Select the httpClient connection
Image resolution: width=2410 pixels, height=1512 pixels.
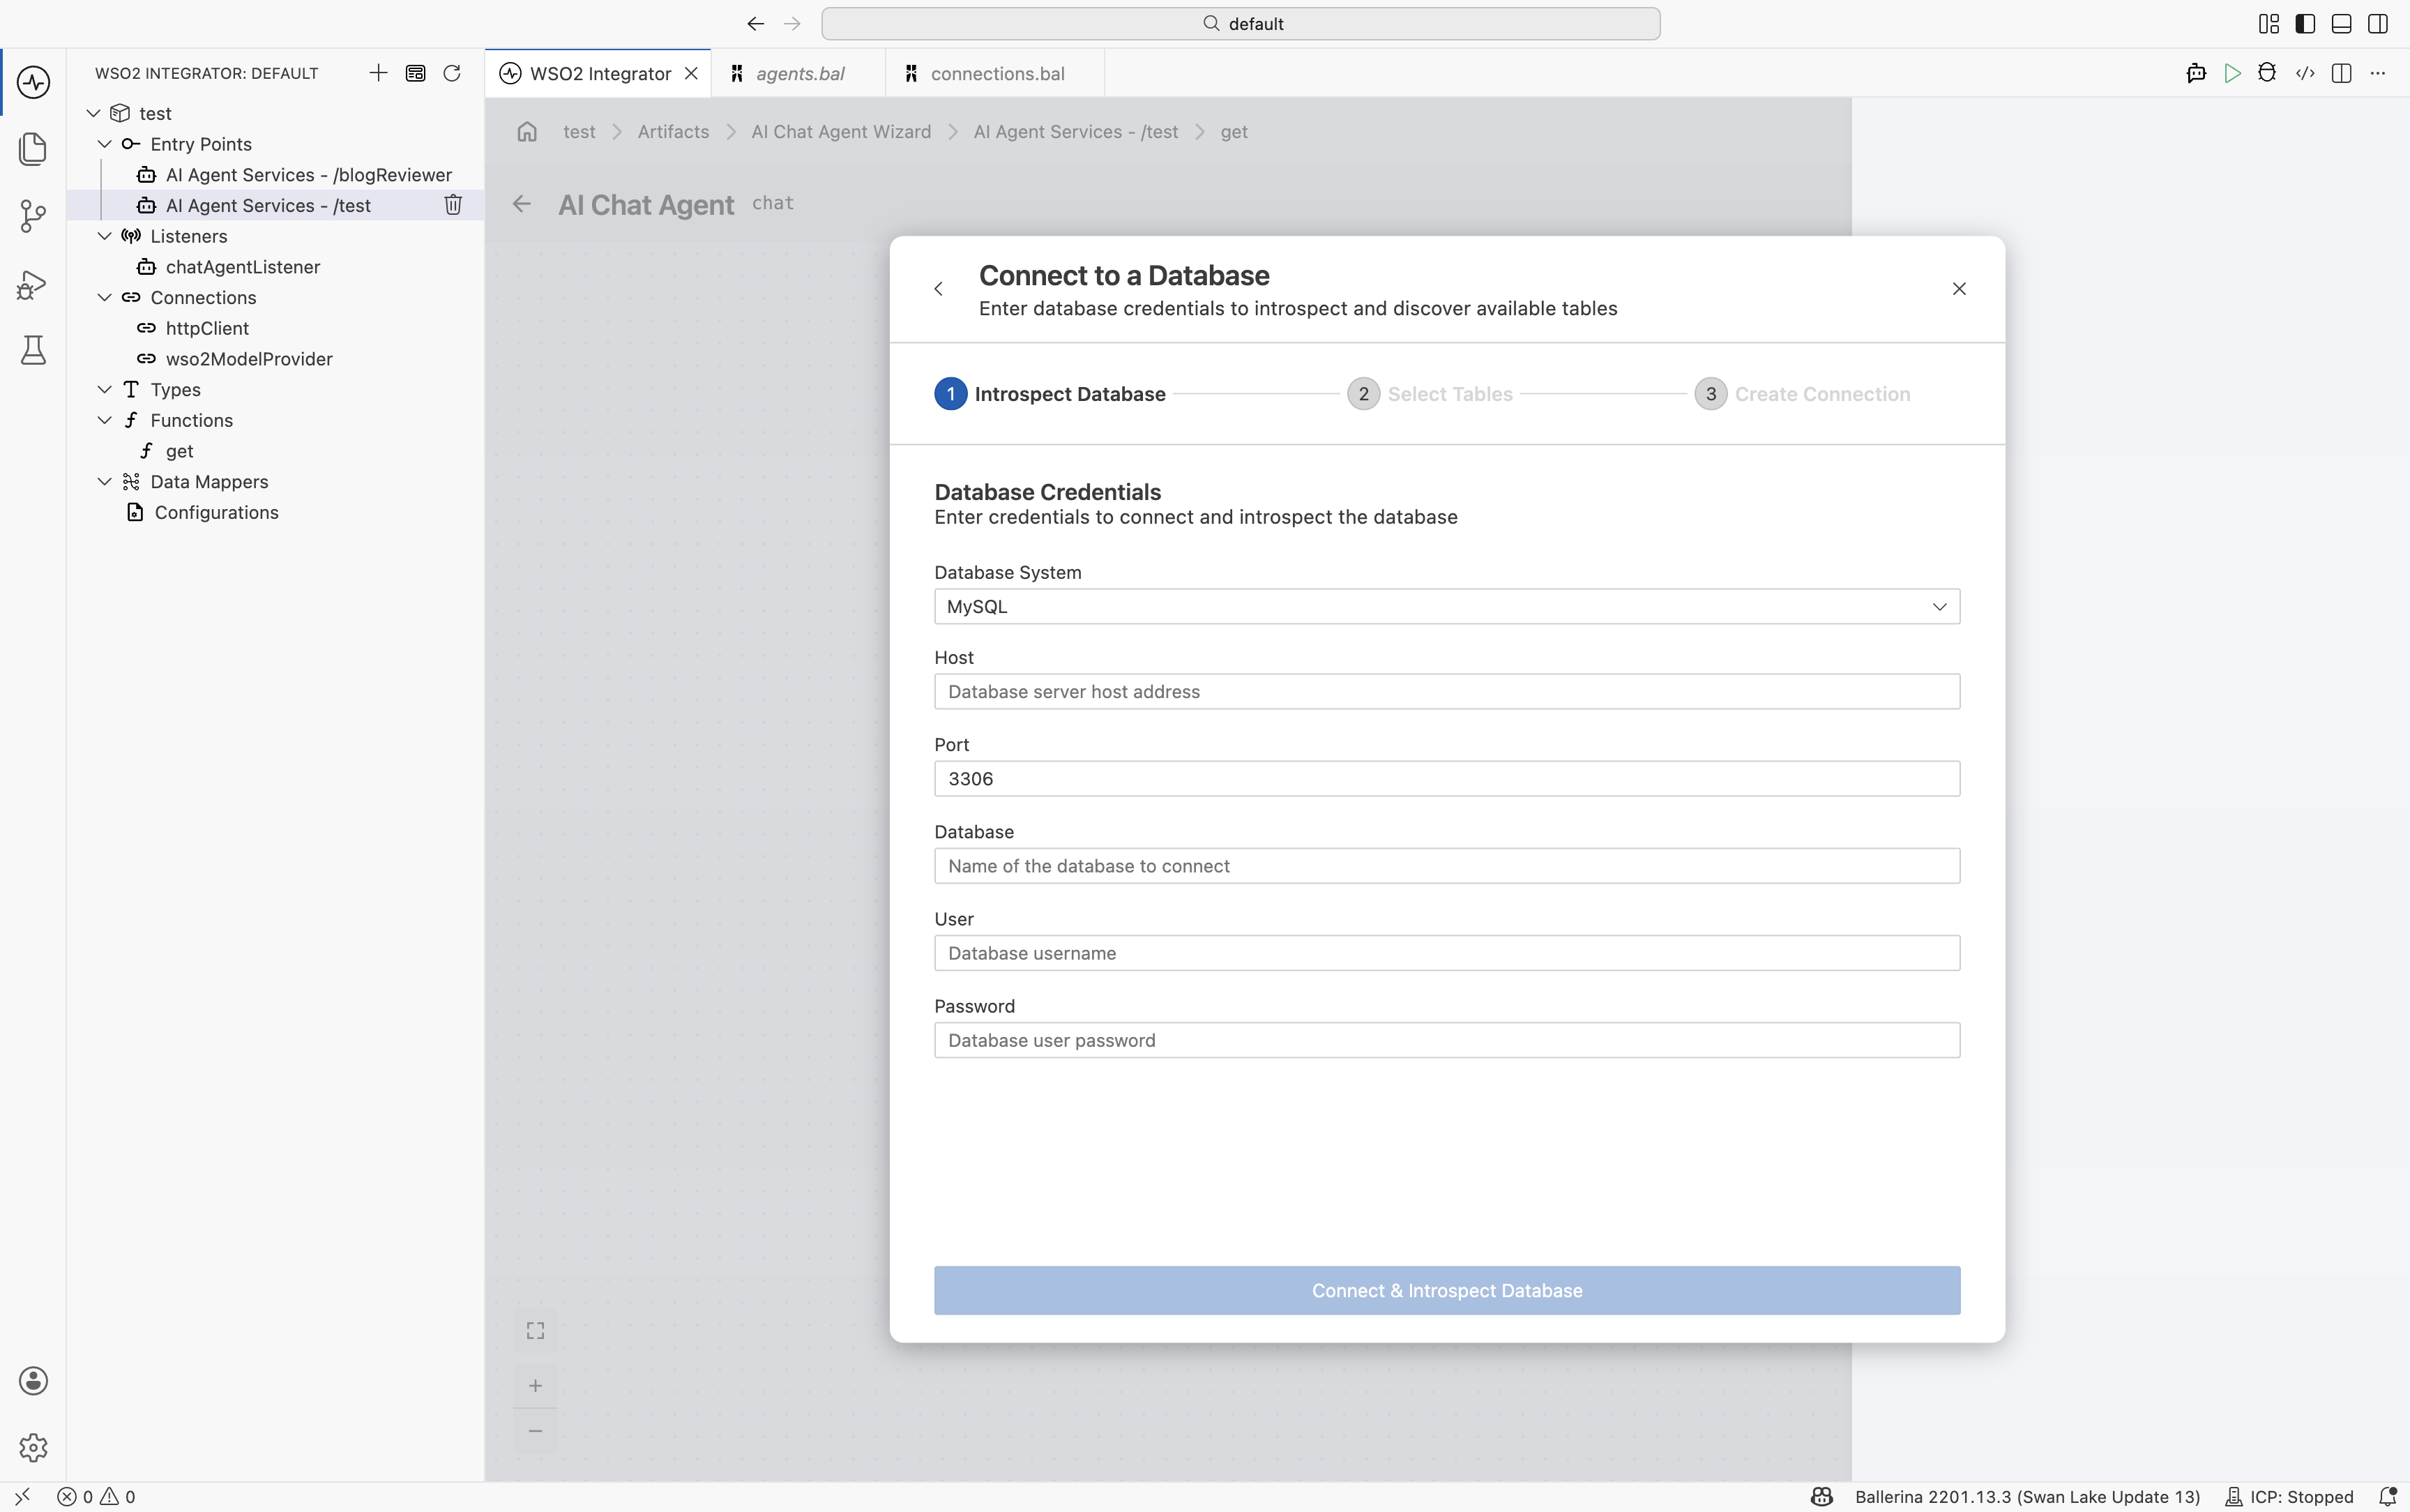click(x=207, y=328)
